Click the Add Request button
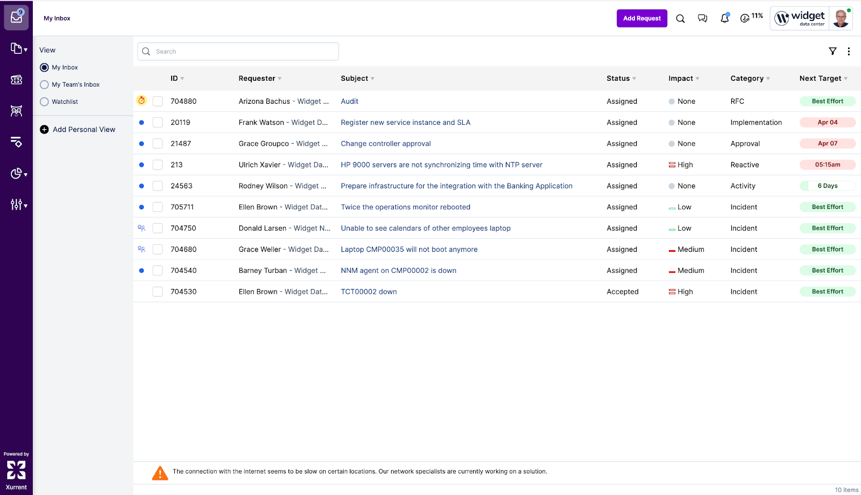This screenshot has height=495, width=861. [641, 18]
